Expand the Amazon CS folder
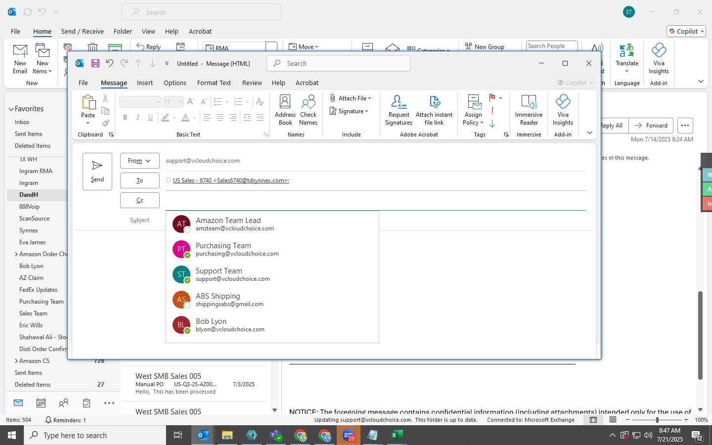This screenshot has width=712, height=445. pyautogui.click(x=16, y=361)
